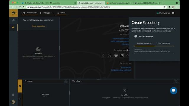Click the nerd.vision logo icon
The image size is (189, 106).
(14, 13)
